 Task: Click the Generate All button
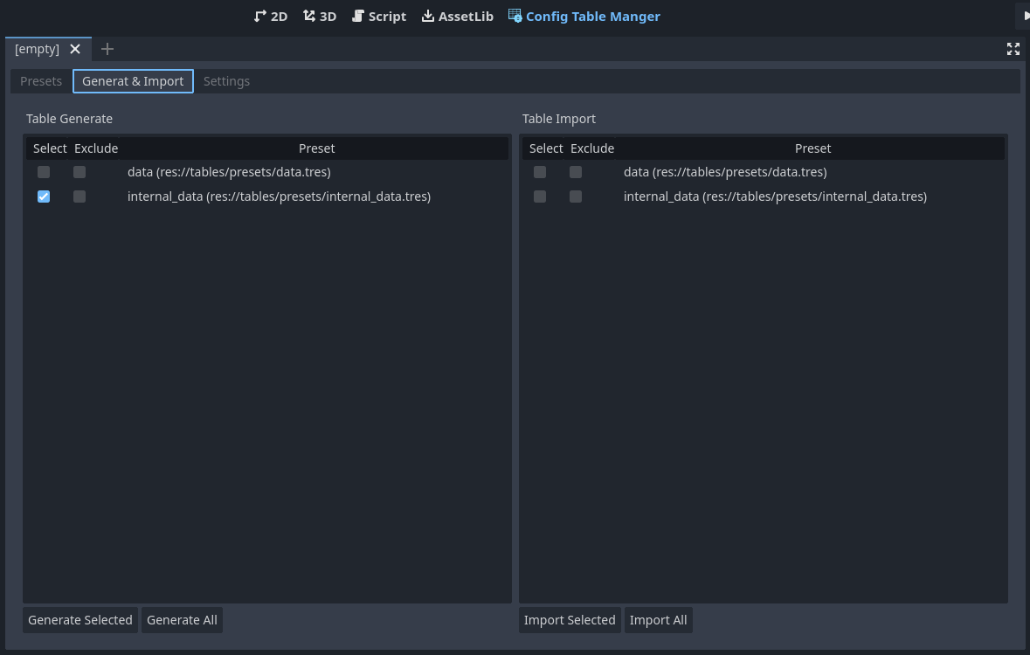click(x=182, y=620)
